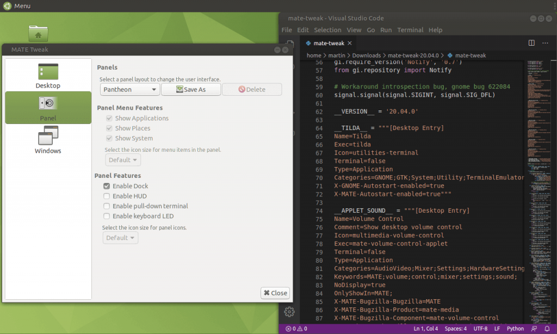Click inside the VS Code minimap

click(537, 163)
